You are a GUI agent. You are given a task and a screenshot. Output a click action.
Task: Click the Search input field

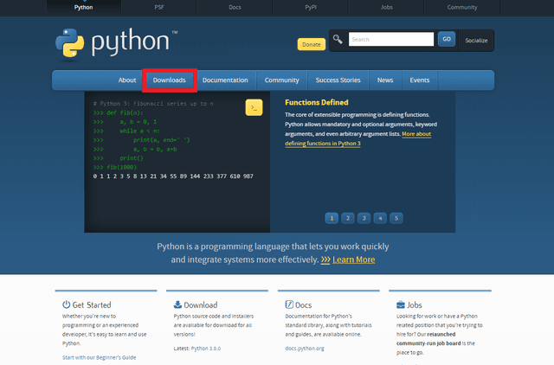391,39
